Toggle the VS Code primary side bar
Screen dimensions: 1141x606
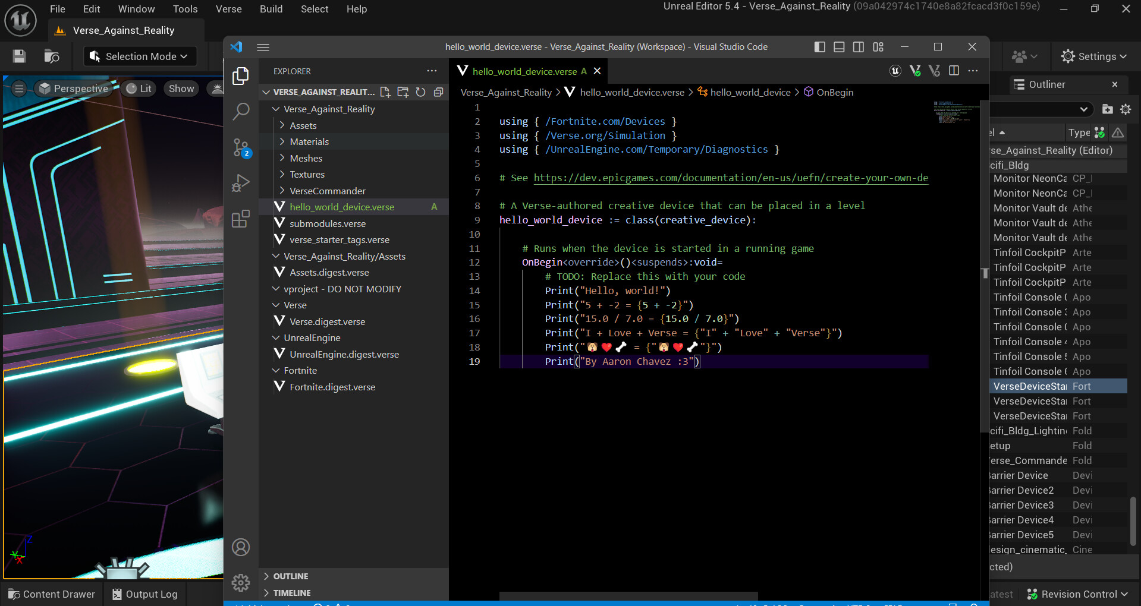tap(819, 47)
